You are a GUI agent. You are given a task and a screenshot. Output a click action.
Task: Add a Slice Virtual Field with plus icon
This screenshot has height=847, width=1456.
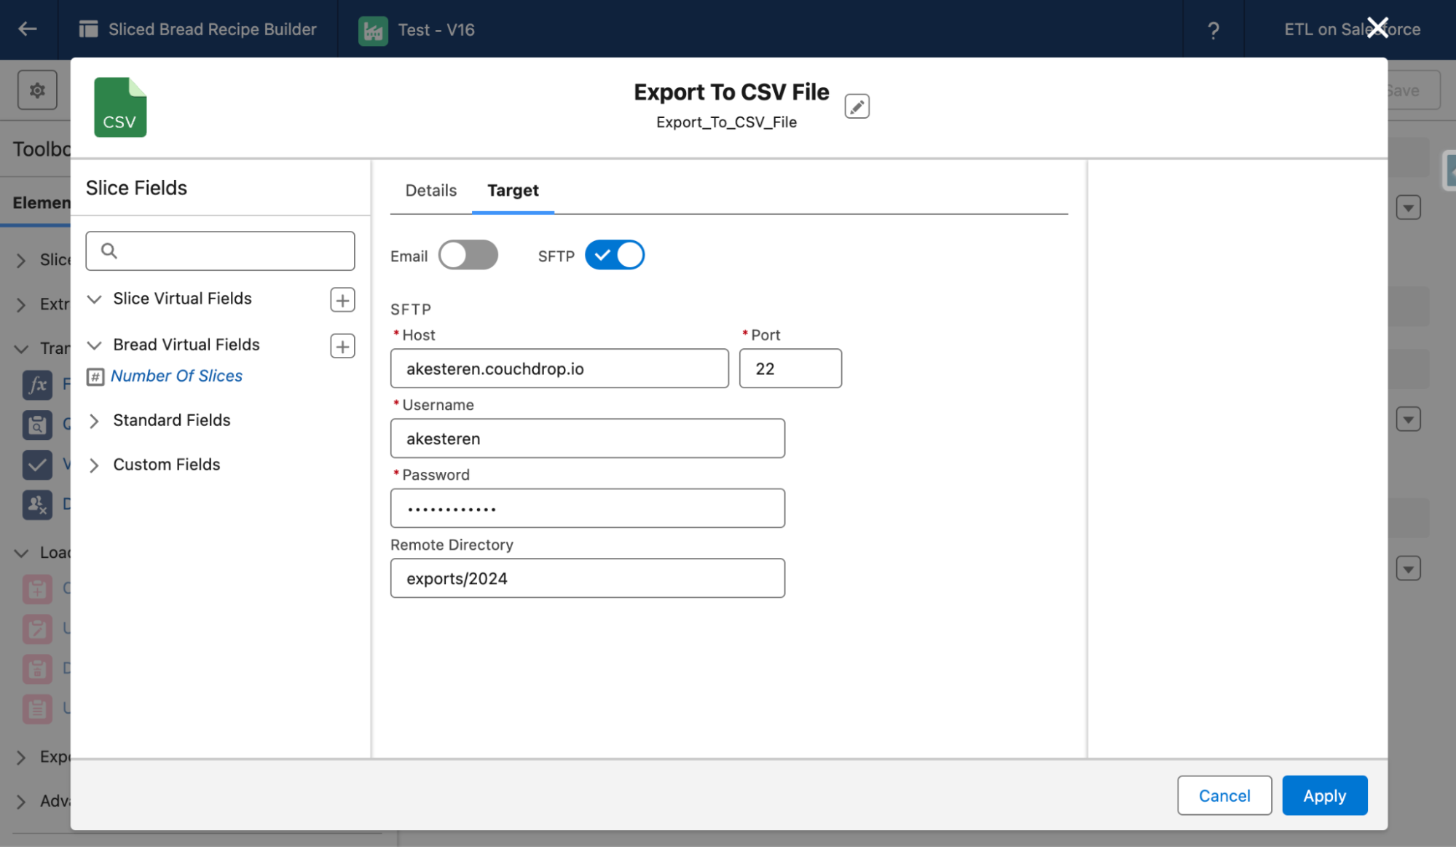(342, 299)
